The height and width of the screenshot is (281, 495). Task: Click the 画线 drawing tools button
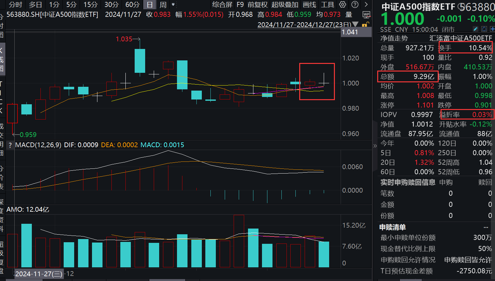click(309, 4)
